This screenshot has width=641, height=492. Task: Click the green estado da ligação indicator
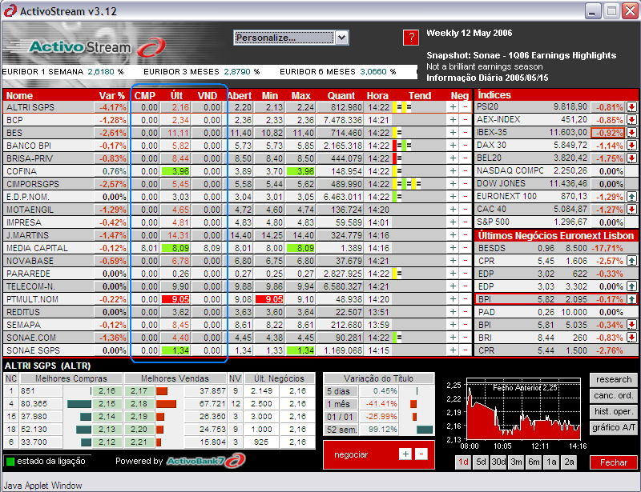pyautogui.click(x=10, y=461)
